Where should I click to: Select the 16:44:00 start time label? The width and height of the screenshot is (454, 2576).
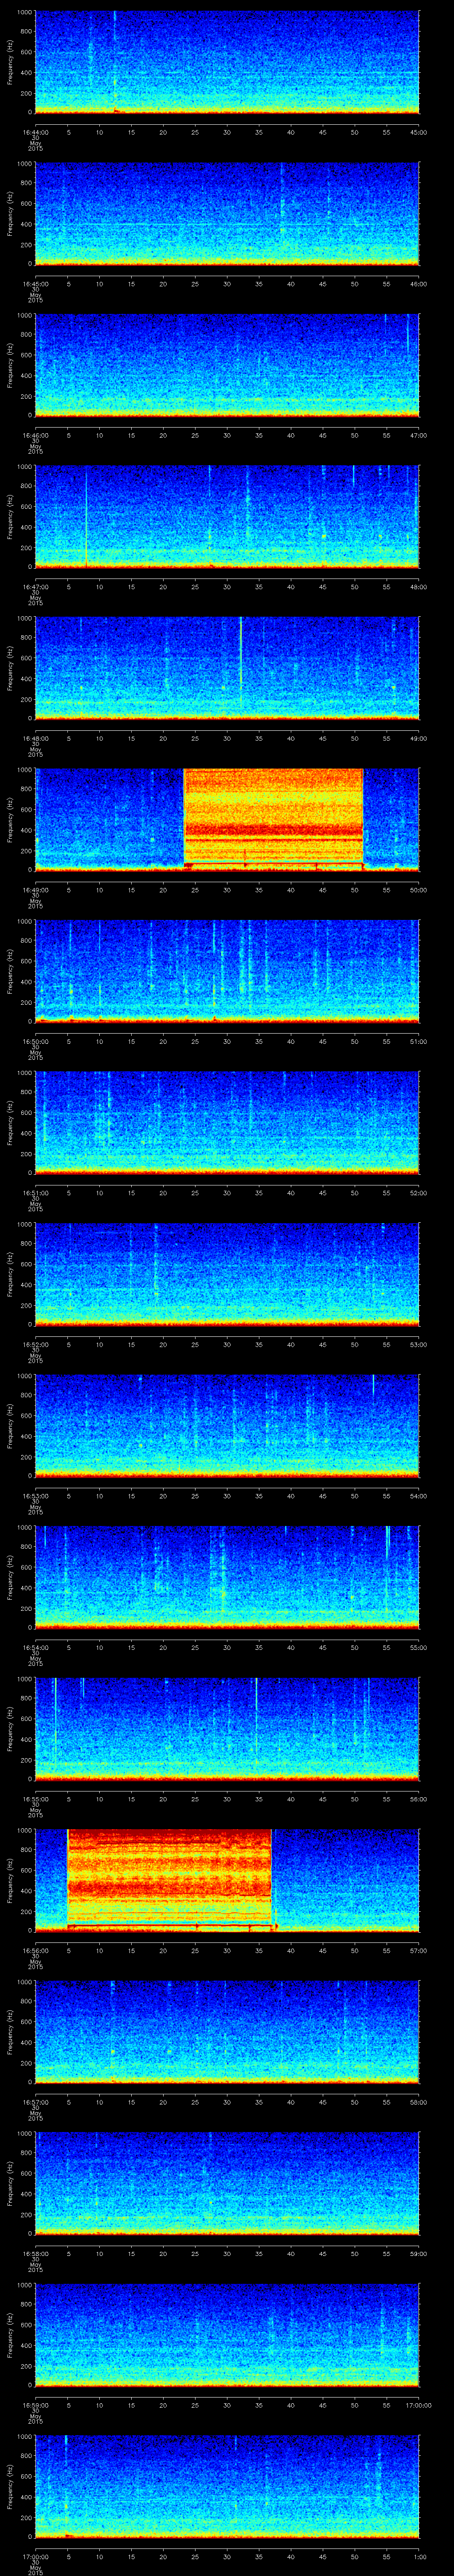coord(35,132)
